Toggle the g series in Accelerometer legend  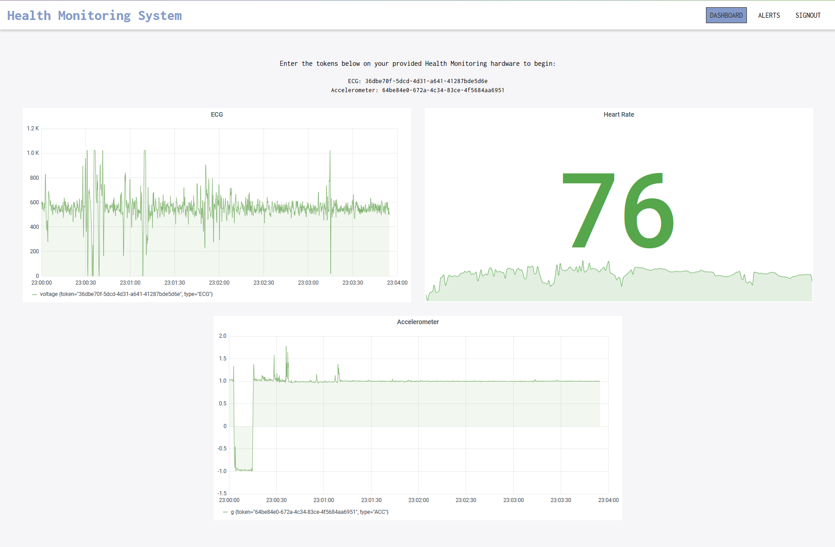click(x=309, y=512)
